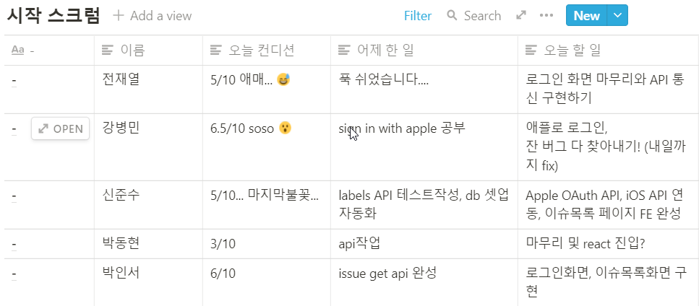Expand the dropdown arrow next to New

point(617,15)
